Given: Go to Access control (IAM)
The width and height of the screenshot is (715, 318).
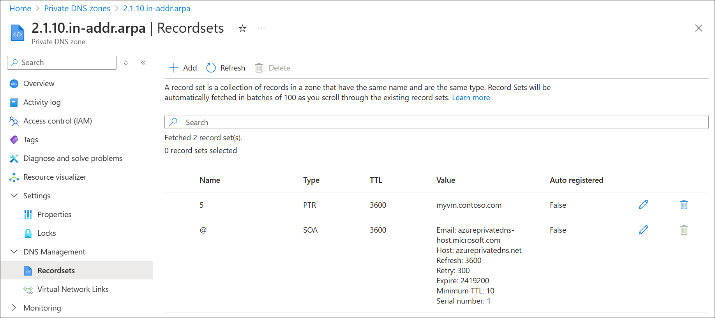Looking at the screenshot, I should 58,121.
